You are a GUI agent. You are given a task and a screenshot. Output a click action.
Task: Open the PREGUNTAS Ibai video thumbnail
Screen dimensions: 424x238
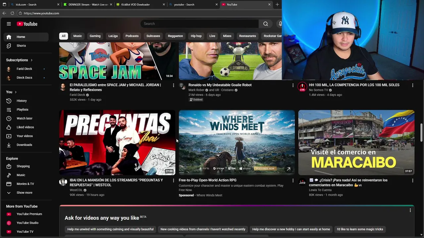tap(117, 142)
